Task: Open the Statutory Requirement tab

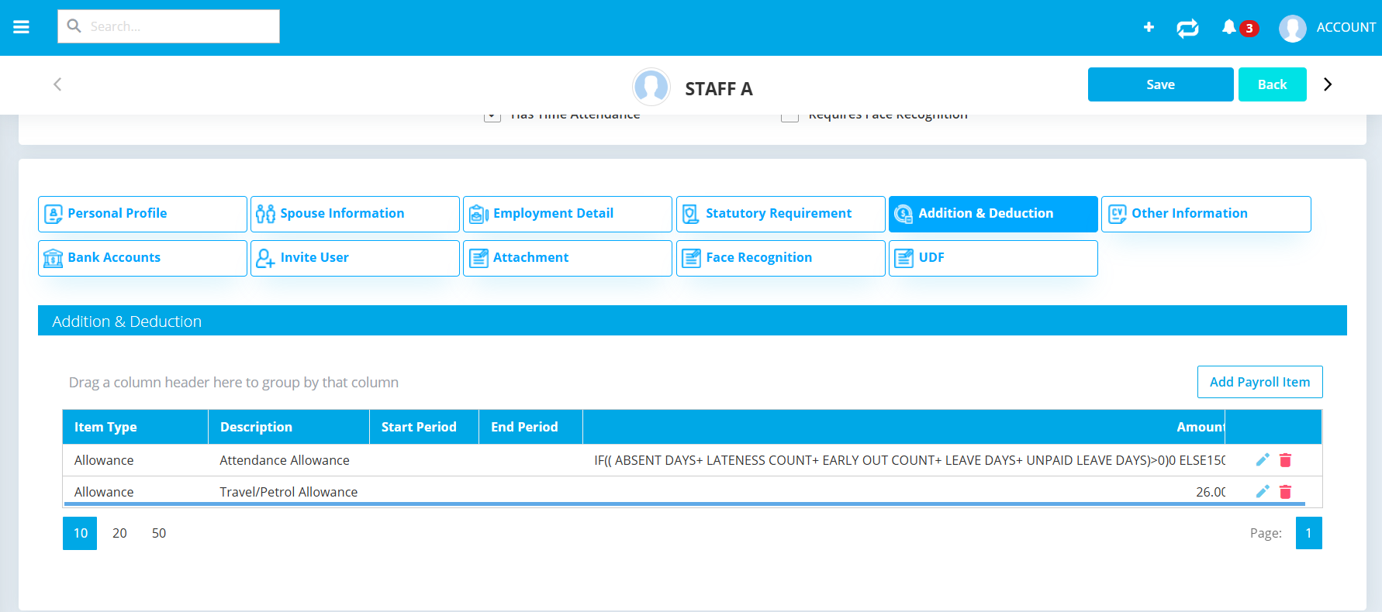Action: coord(780,214)
